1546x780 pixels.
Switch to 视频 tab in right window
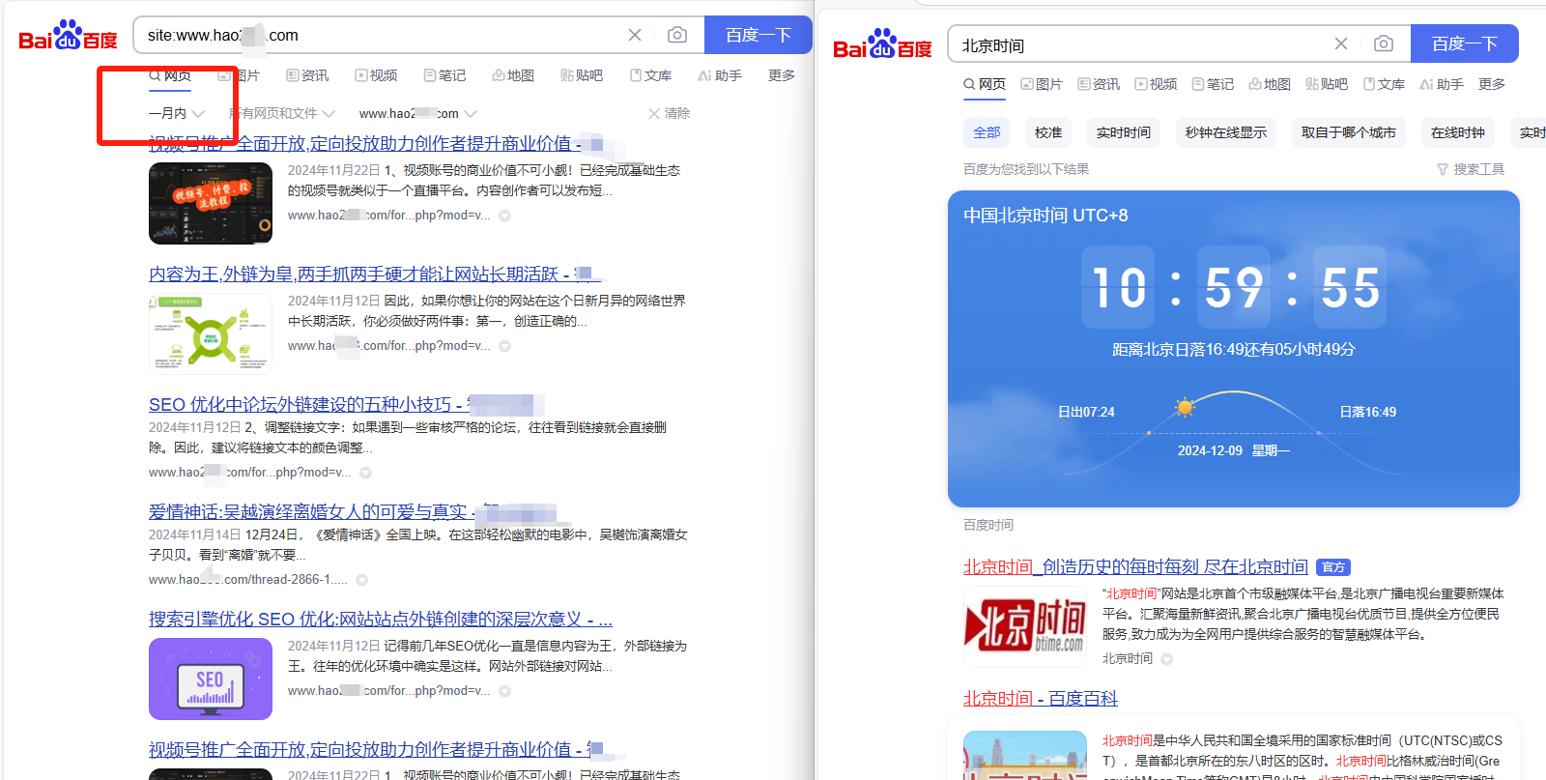click(1156, 84)
